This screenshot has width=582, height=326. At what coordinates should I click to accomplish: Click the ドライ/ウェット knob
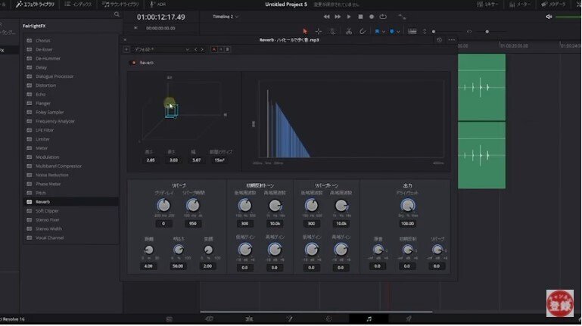point(407,205)
